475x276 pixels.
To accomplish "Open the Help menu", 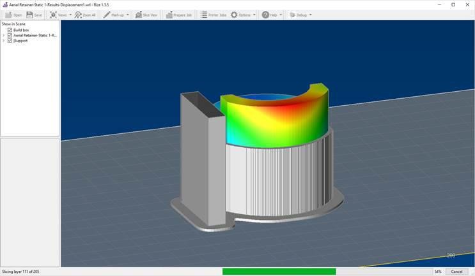I will tap(271, 15).
